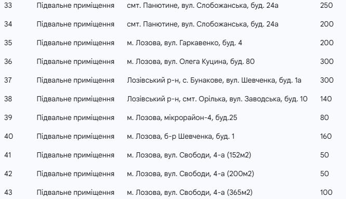Select Підвальне приміщення text in row 41
The height and width of the screenshot is (199, 346).
click(75, 155)
